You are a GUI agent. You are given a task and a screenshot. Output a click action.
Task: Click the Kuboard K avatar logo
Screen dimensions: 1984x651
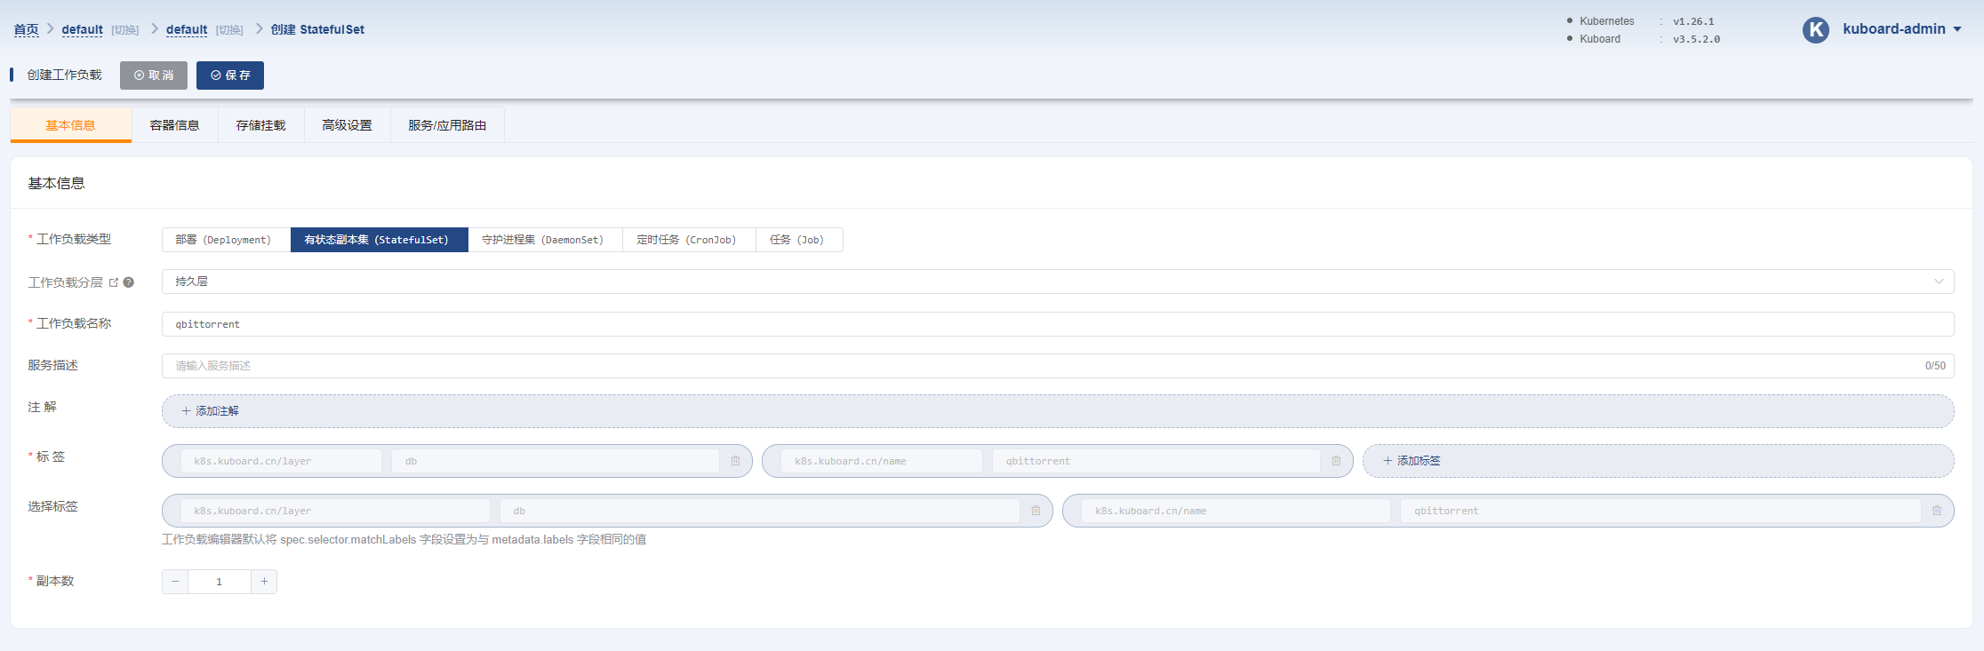(x=1815, y=29)
